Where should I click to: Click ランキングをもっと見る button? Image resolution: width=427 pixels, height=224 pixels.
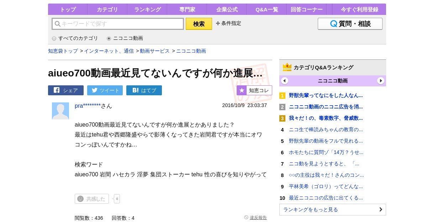(333, 209)
